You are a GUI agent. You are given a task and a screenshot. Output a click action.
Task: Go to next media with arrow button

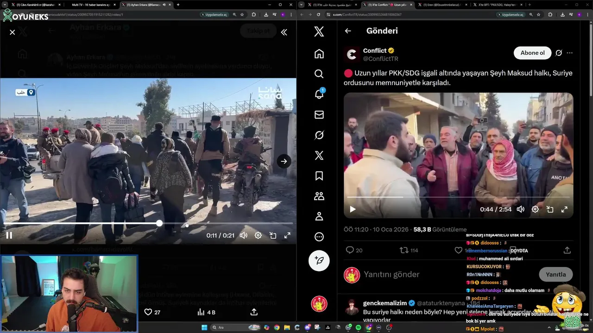[x=284, y=161]
